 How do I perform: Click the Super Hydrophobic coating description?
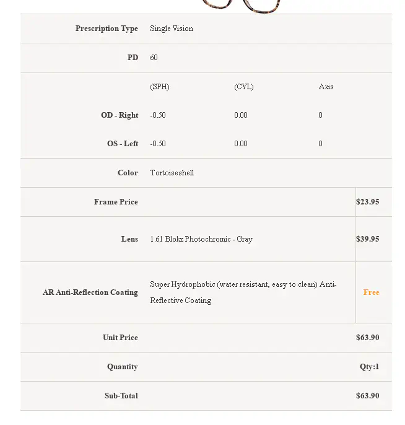click(243, 292)
